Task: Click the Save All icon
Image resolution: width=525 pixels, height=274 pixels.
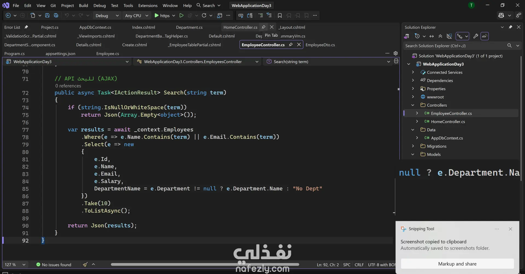Action: tap(56, 16)
